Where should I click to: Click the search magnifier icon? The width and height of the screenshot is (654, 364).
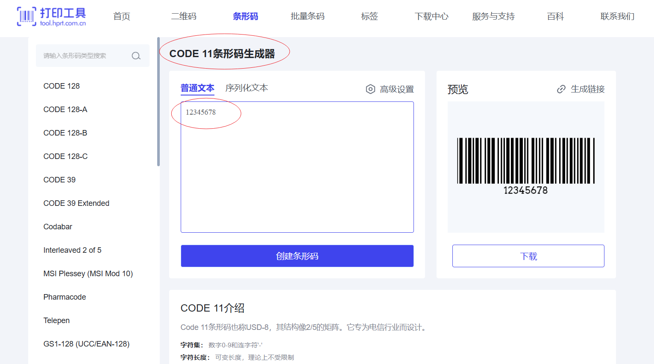[136, 56]
